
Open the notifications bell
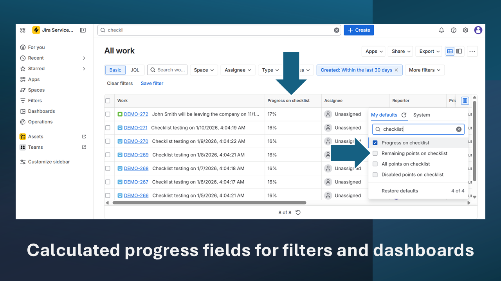441,30
